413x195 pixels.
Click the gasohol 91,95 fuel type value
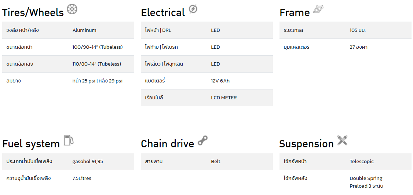coord(88,162)
